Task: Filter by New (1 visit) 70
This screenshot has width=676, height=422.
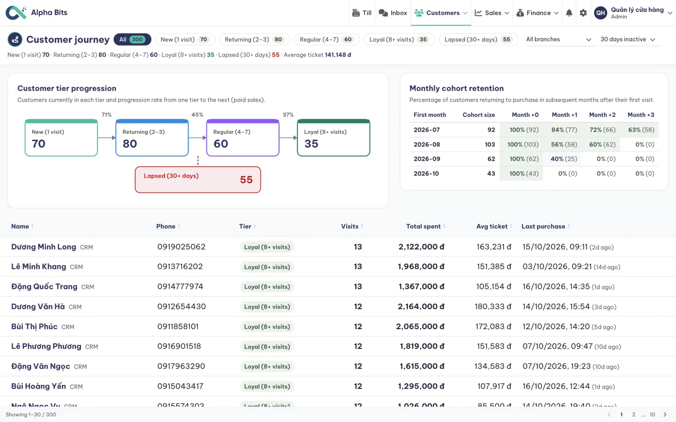Action: 185,39
